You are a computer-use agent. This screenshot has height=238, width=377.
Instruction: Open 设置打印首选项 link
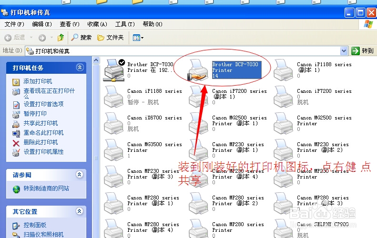(x=43, y=104)
